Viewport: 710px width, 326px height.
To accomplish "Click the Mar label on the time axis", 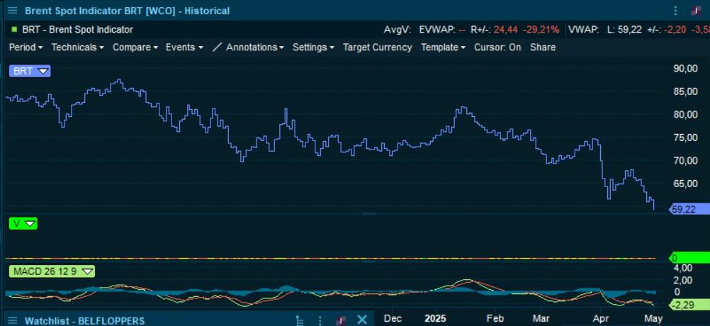I will (541, 318).
